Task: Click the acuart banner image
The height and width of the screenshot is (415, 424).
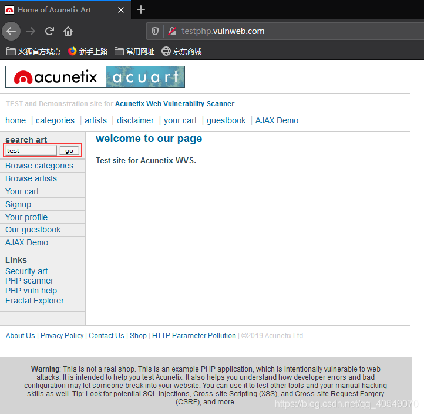Action: tap(146, 77)
